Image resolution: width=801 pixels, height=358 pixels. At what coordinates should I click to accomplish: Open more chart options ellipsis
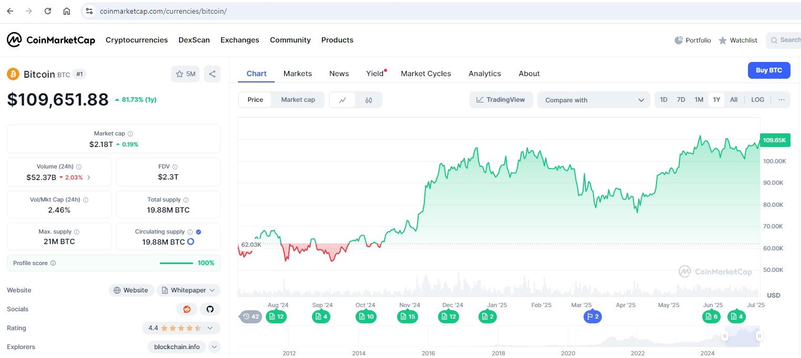(782, 100)
